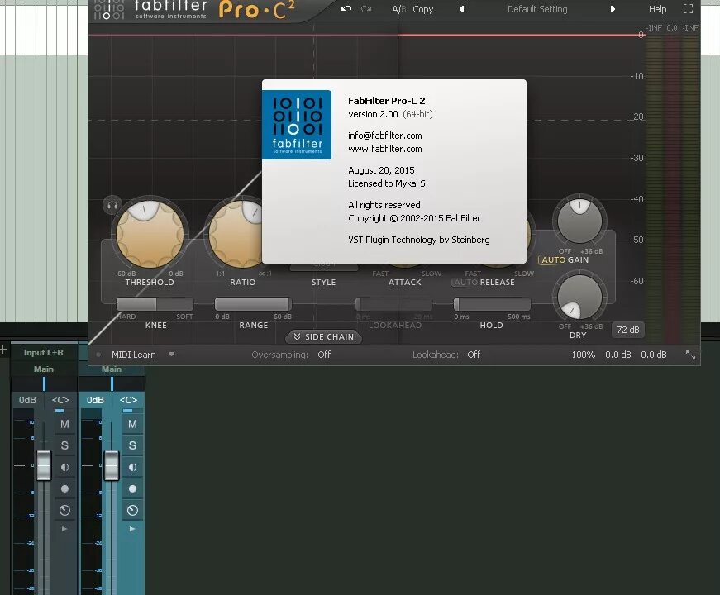Open the Help menu

click(657, 9)
